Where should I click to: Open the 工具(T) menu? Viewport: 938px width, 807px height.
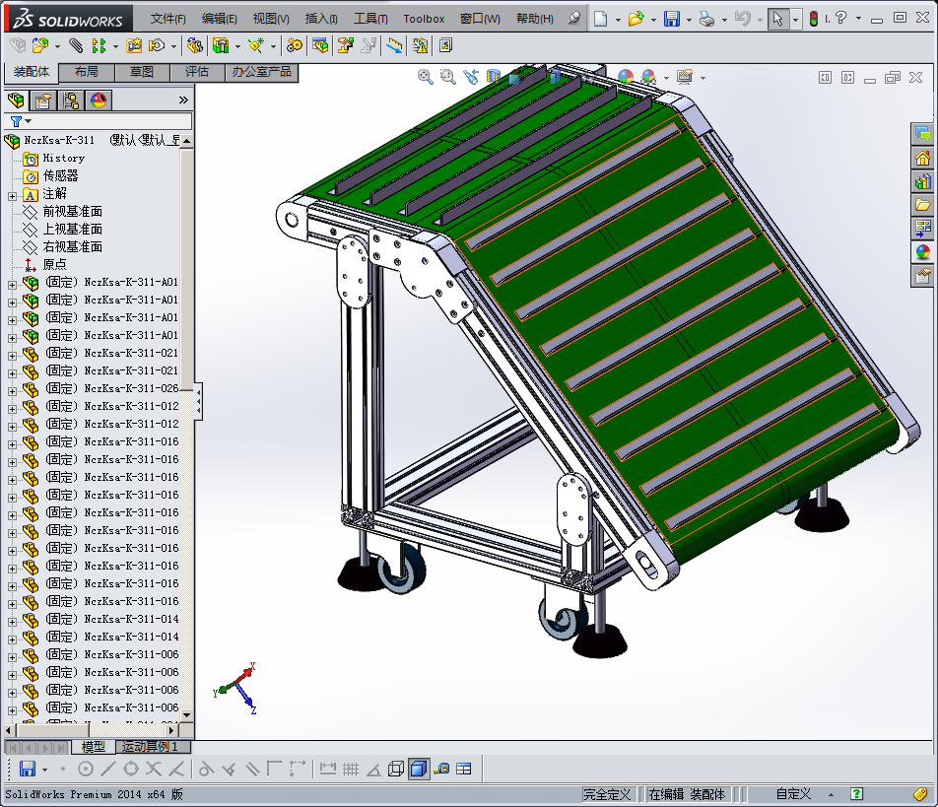(x=370, y=19)
